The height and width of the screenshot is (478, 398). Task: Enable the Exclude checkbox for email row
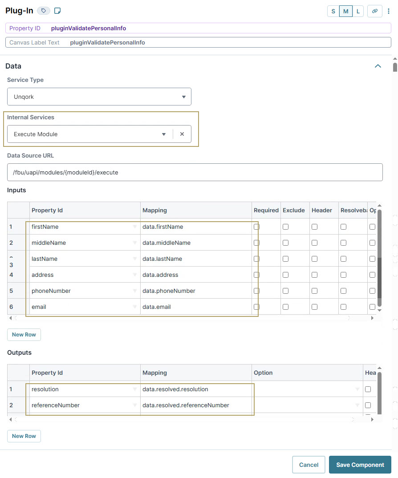click(x=285, y=307)
